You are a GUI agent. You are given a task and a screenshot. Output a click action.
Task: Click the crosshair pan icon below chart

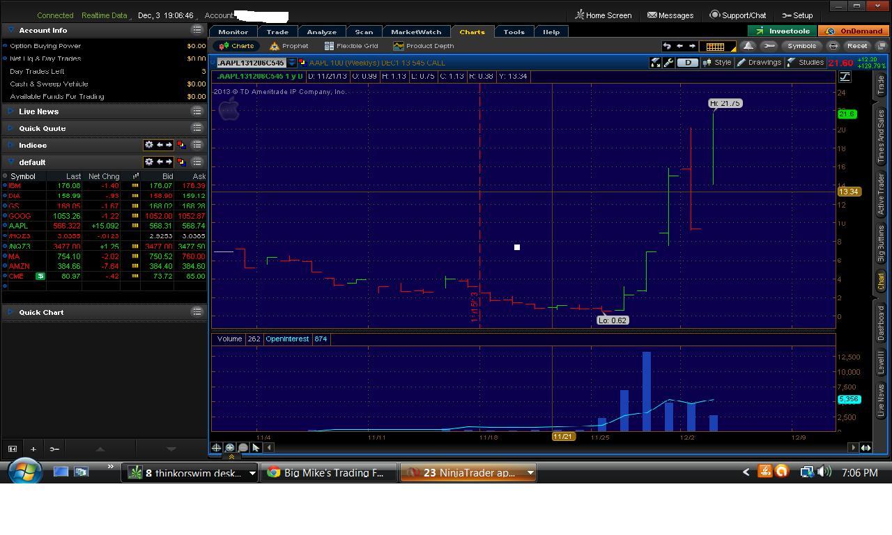(216, 448)
